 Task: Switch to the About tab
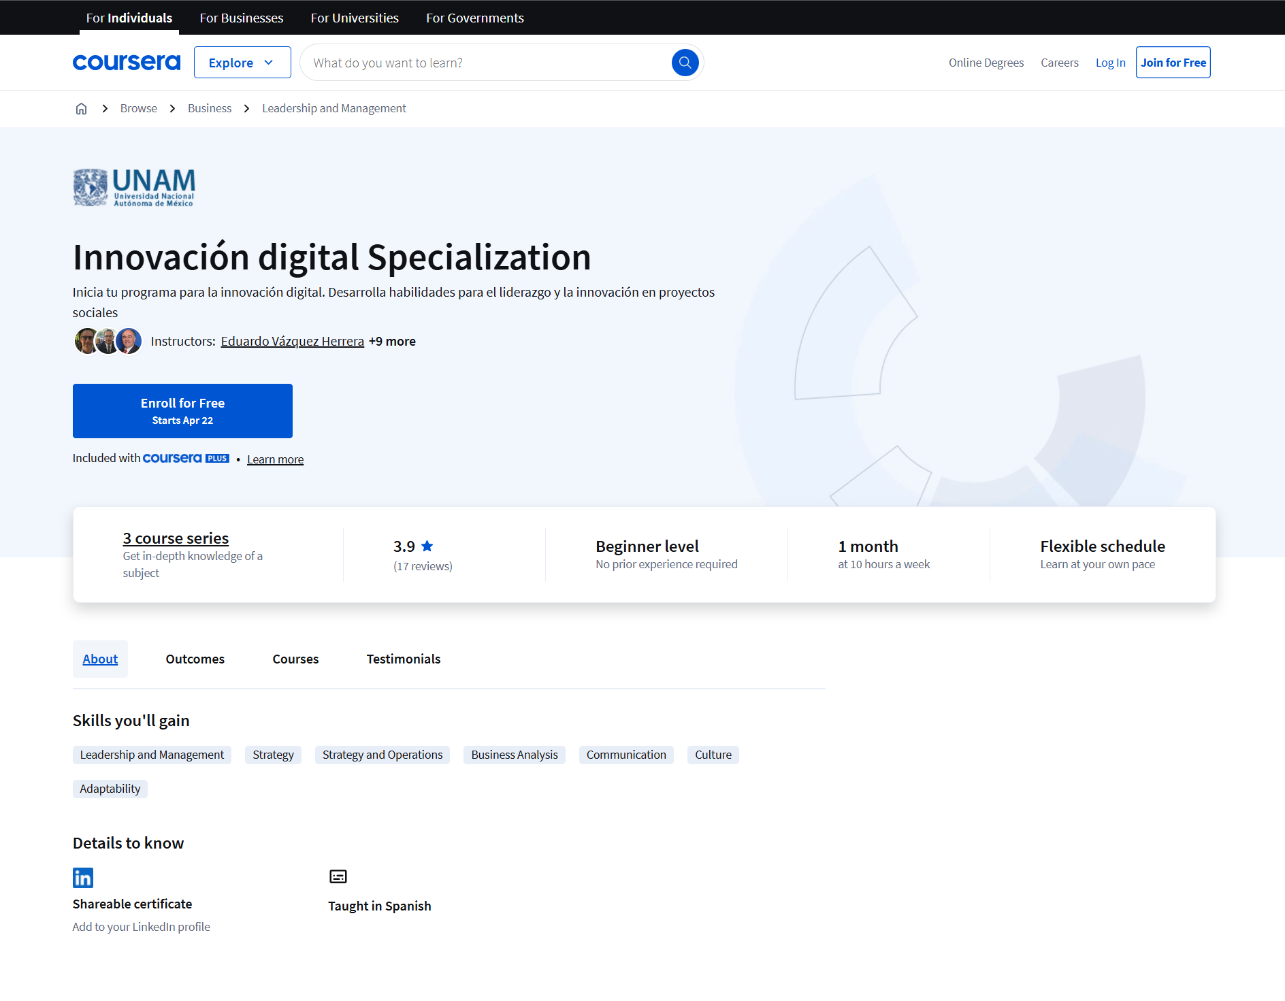coord(100,659)
